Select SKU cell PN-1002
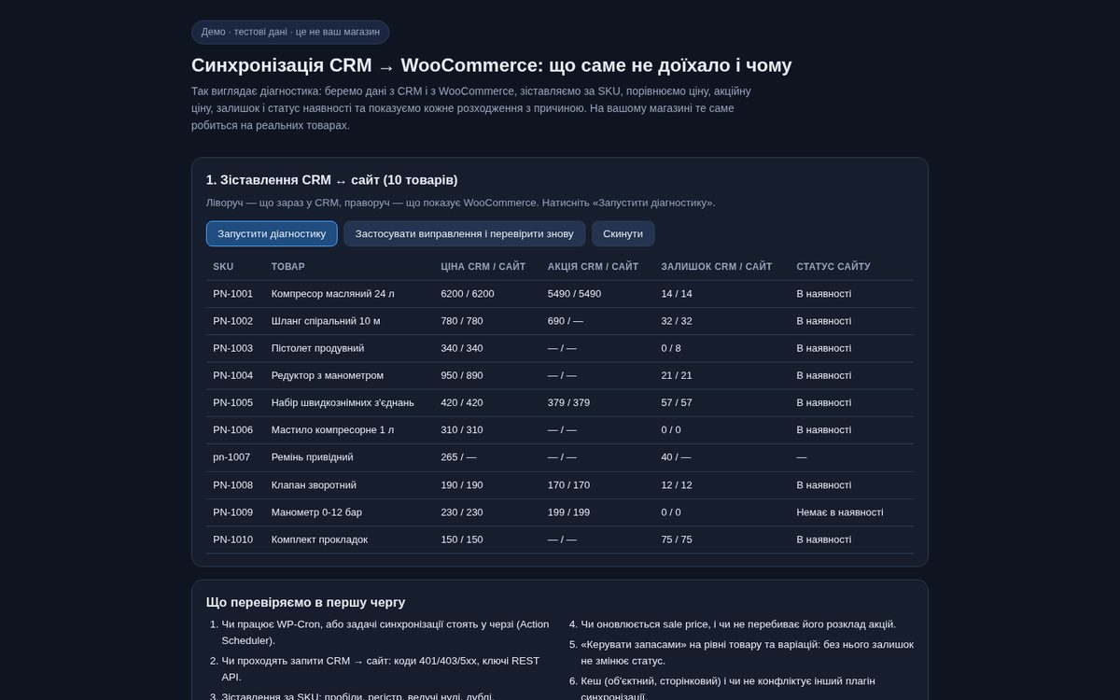 [x=232, y=321]
